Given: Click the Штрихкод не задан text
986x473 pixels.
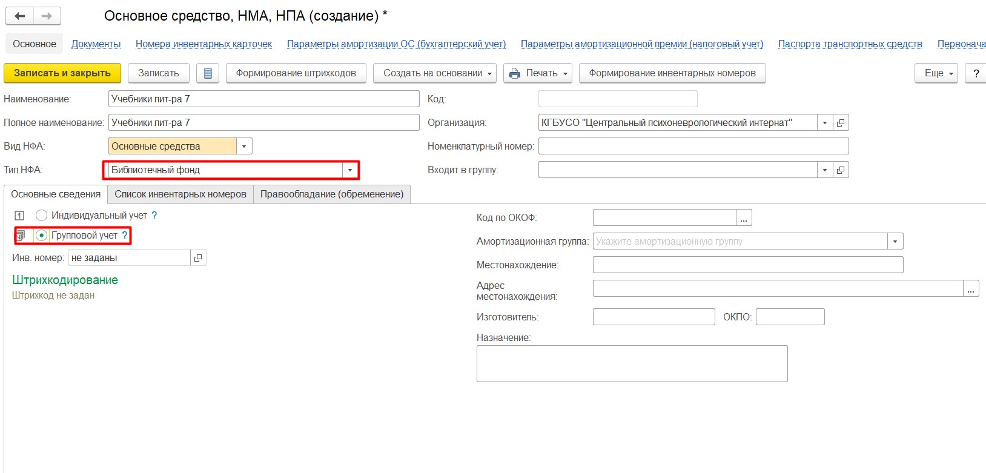Looking at the screenshot, I should (x=53, y=296).
